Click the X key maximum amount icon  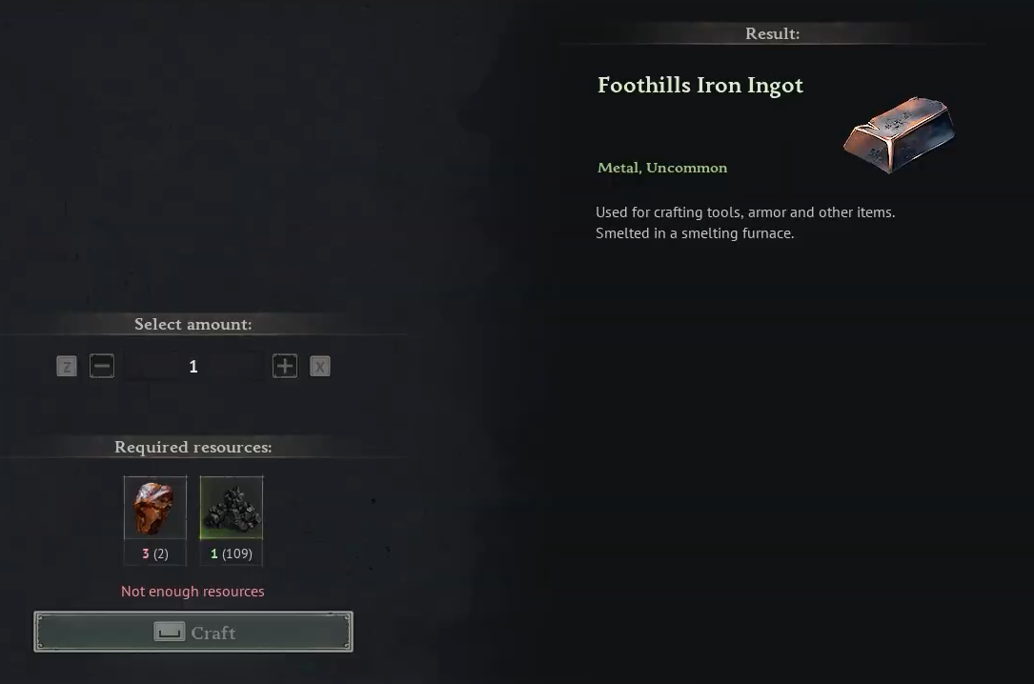click(x=320, y=367)
